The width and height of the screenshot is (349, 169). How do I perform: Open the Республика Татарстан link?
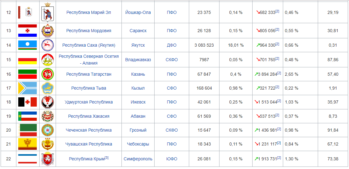89,74
